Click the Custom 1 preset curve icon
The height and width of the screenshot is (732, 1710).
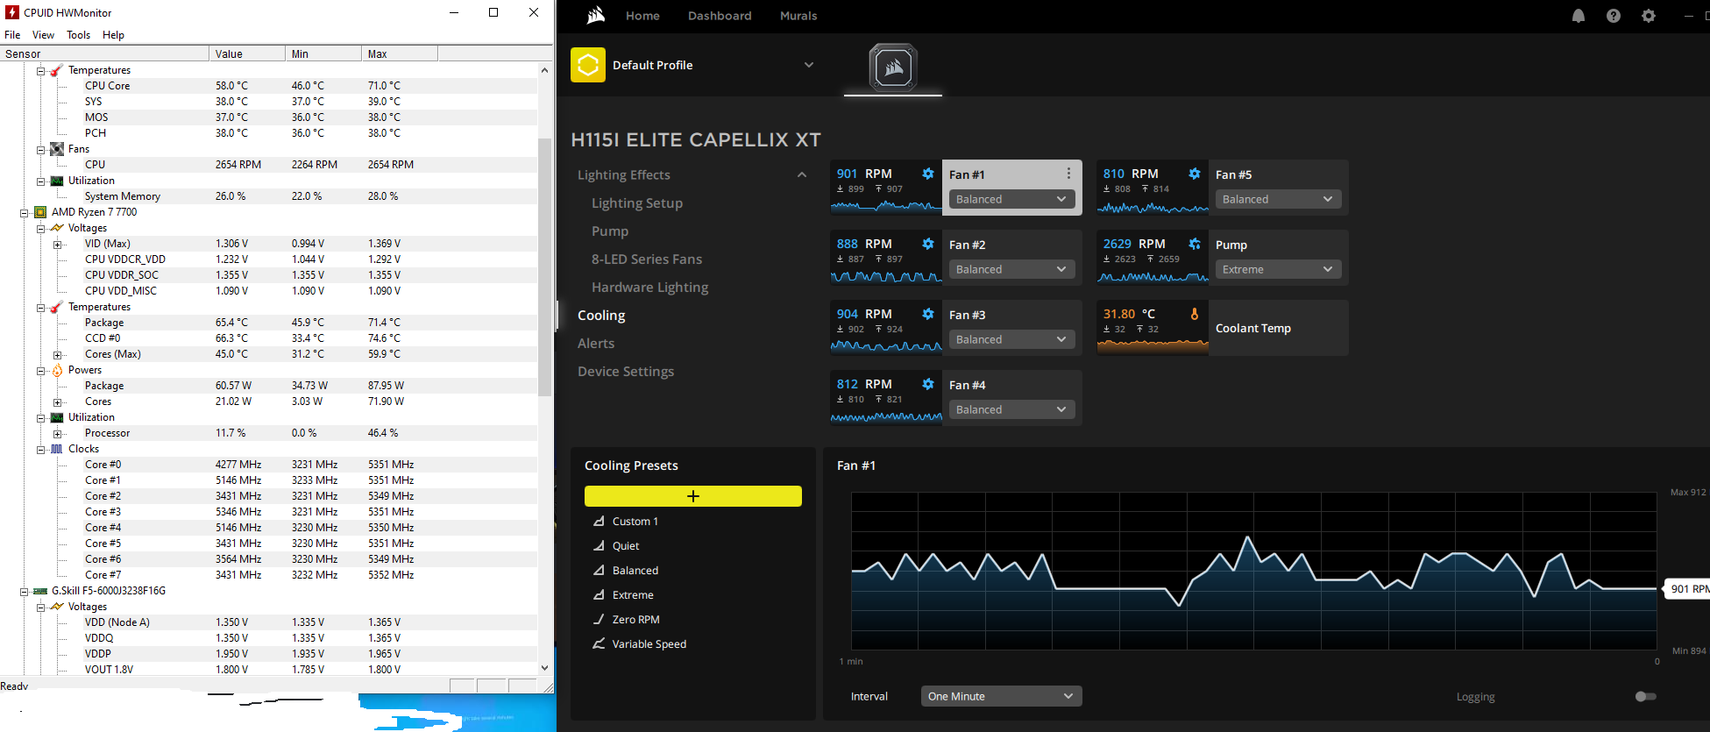(x=600, y=521)
